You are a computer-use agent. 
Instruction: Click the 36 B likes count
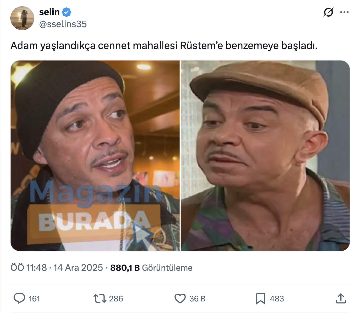197,299
